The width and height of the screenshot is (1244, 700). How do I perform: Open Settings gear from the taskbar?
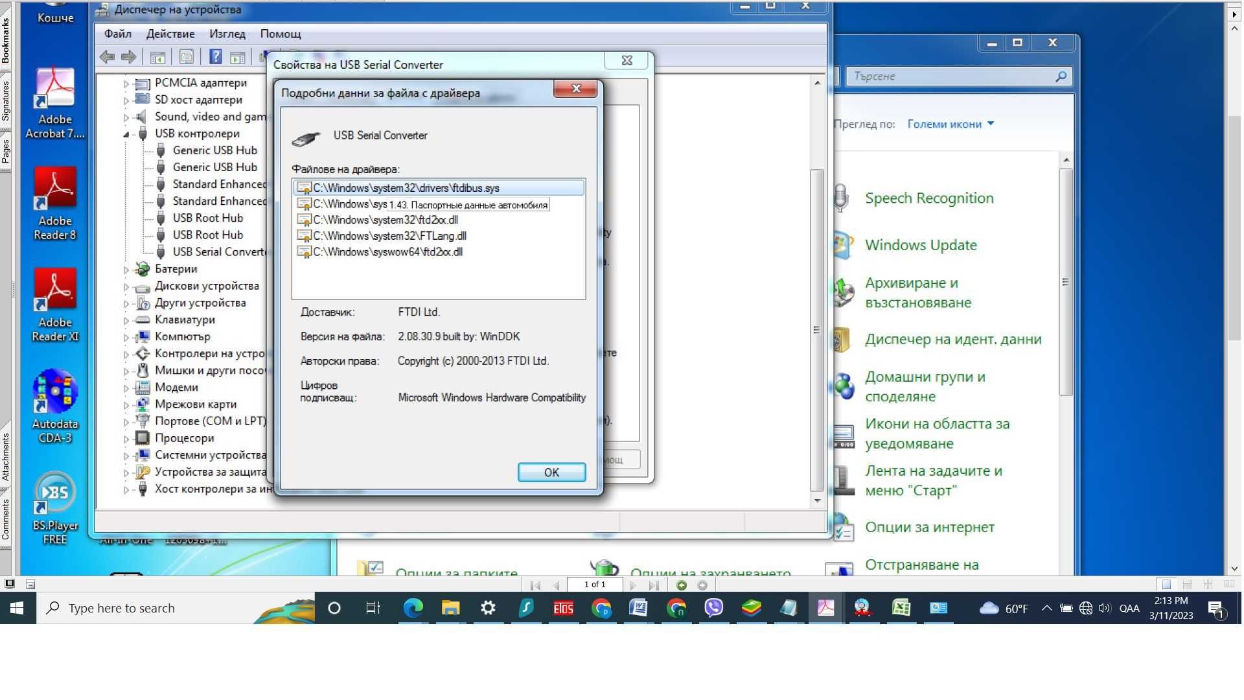pos(488,608)
